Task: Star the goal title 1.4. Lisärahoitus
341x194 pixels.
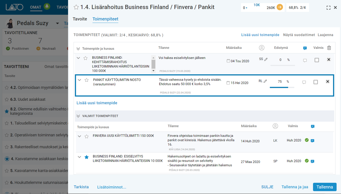Action: pos(76,7)
